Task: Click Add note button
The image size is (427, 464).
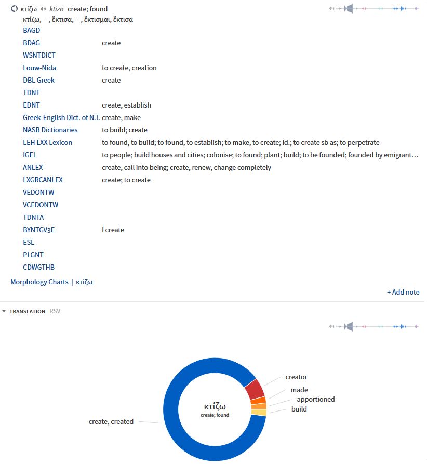Action: [403, 292]
